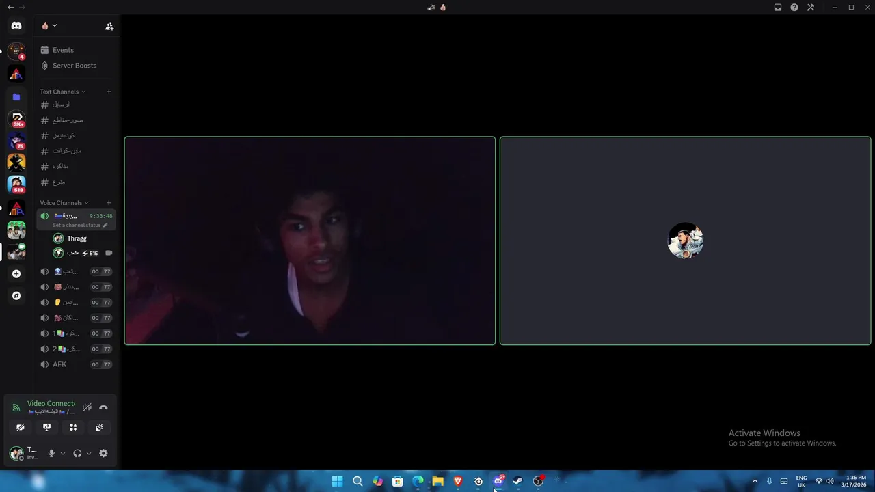875x492 pixels.
Task: Click the ENG UK language indicator
Action: (801, 481)
